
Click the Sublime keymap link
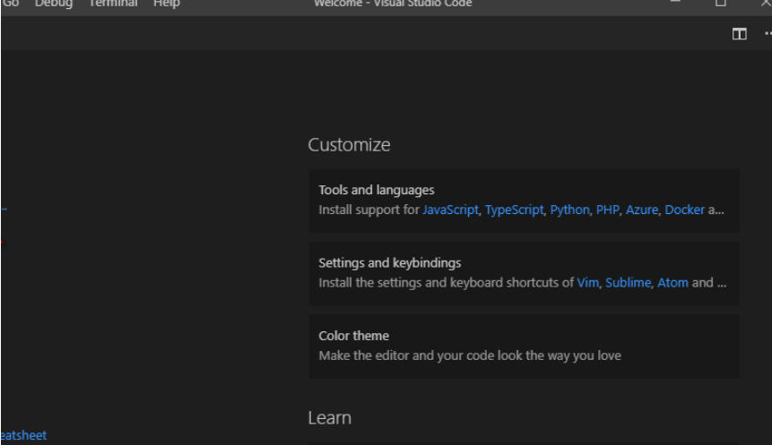(x=628, y=282)
